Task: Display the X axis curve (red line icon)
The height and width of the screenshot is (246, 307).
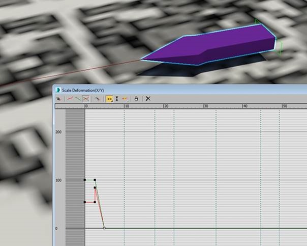Action: pyautogui.click(x=70, y=99)
